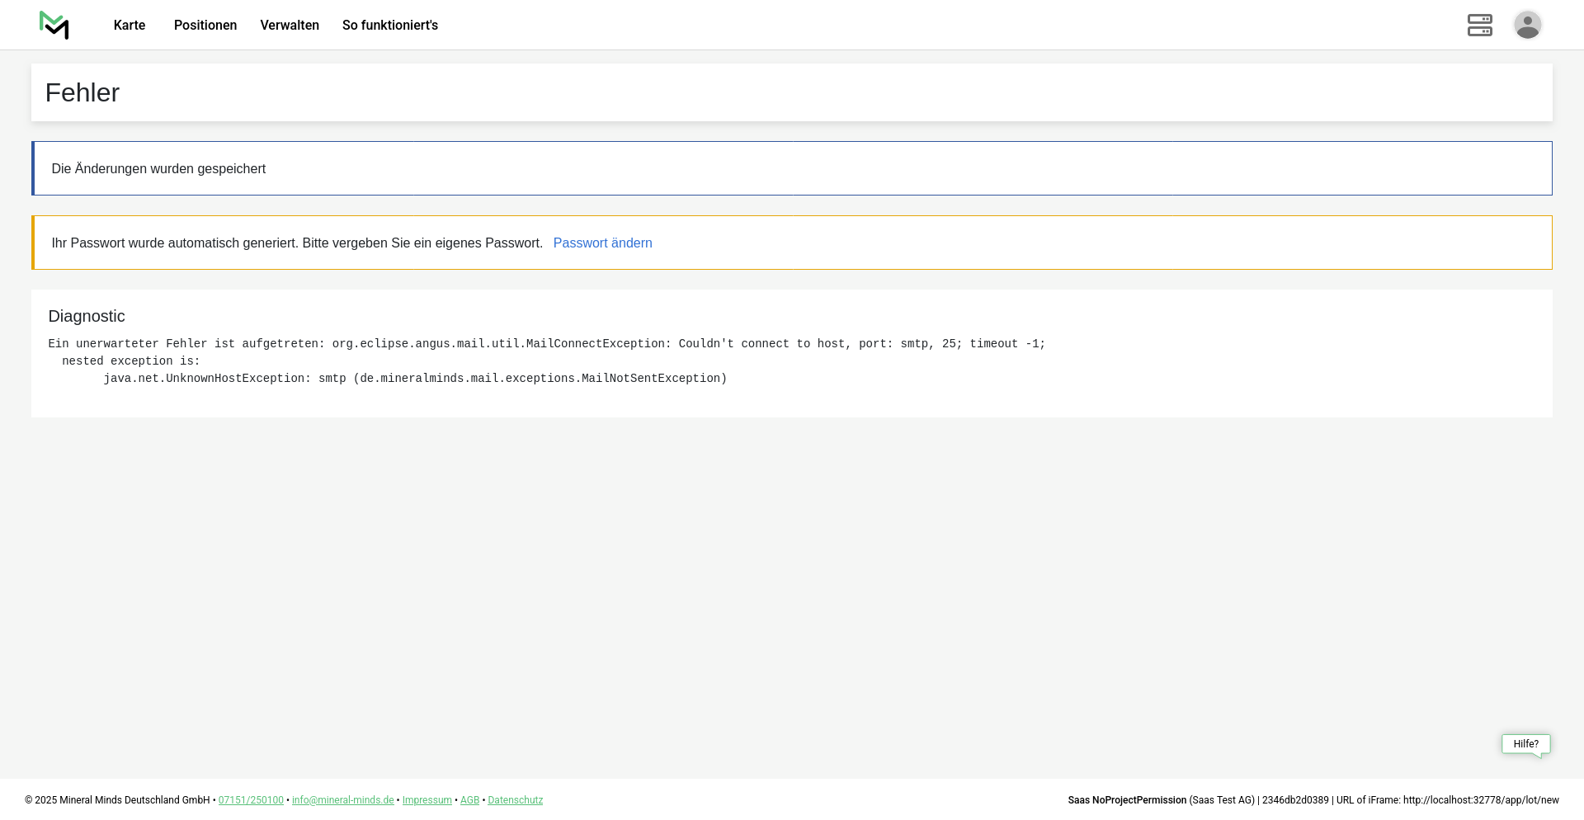The width and height of the screenshot is (1584, 820).
Task: Go to the Positionen menu
Action: (205, 26)
